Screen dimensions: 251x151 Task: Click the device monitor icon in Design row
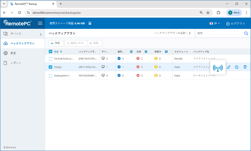click(x=103, y=67)
